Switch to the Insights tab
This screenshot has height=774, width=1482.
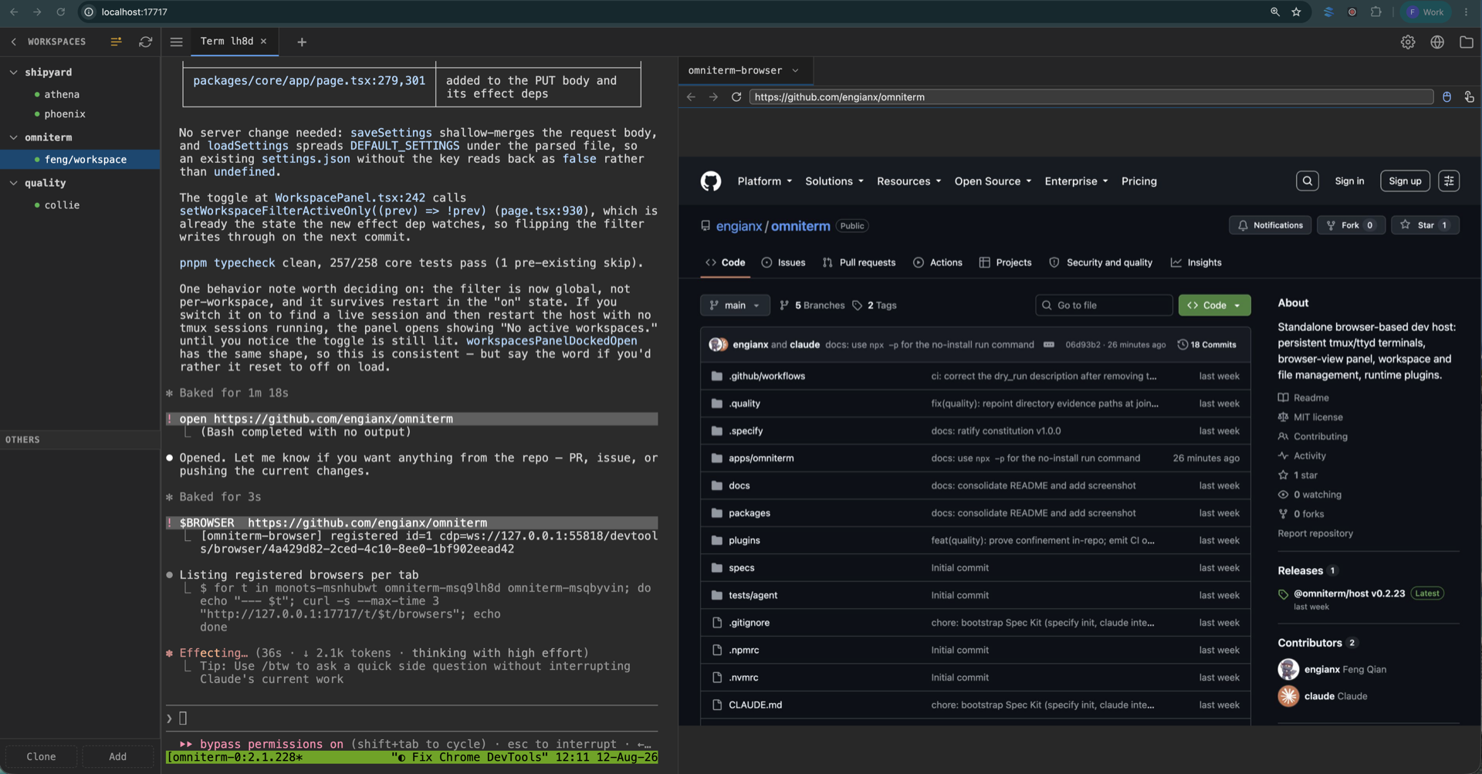(1196, 263)
